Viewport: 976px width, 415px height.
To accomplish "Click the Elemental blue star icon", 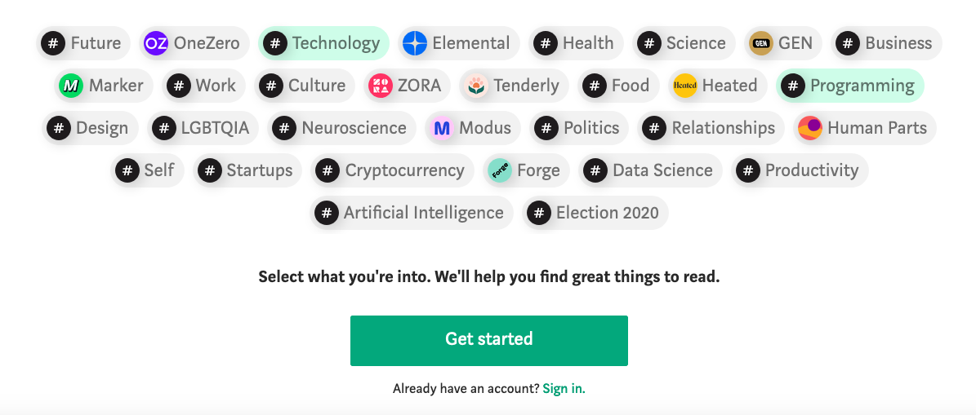I will tap(415, 43).
